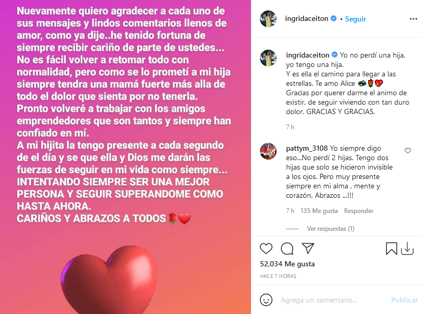Open the three-dot more options menu
Image resolution: width=423 pixels, height=314 pixels.
pyautogui.click(x=413, y=19)
